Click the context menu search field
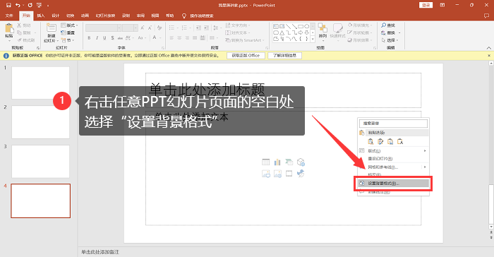Viewport: 494px width, 257px height. coord(394,124)
